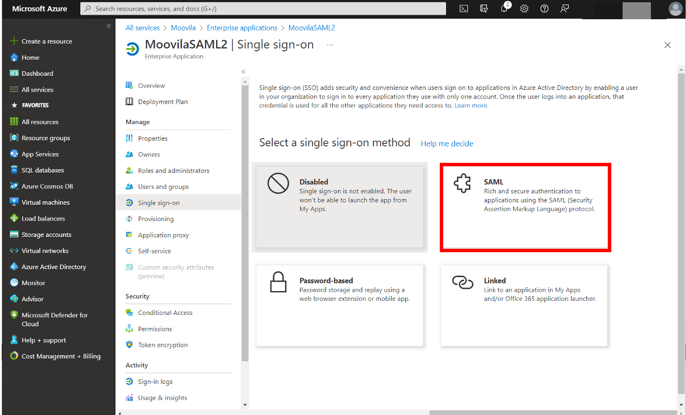This screenshot has width=686, height=415.
Task: Open the portal settings gear icon
Action: (524, 8)
